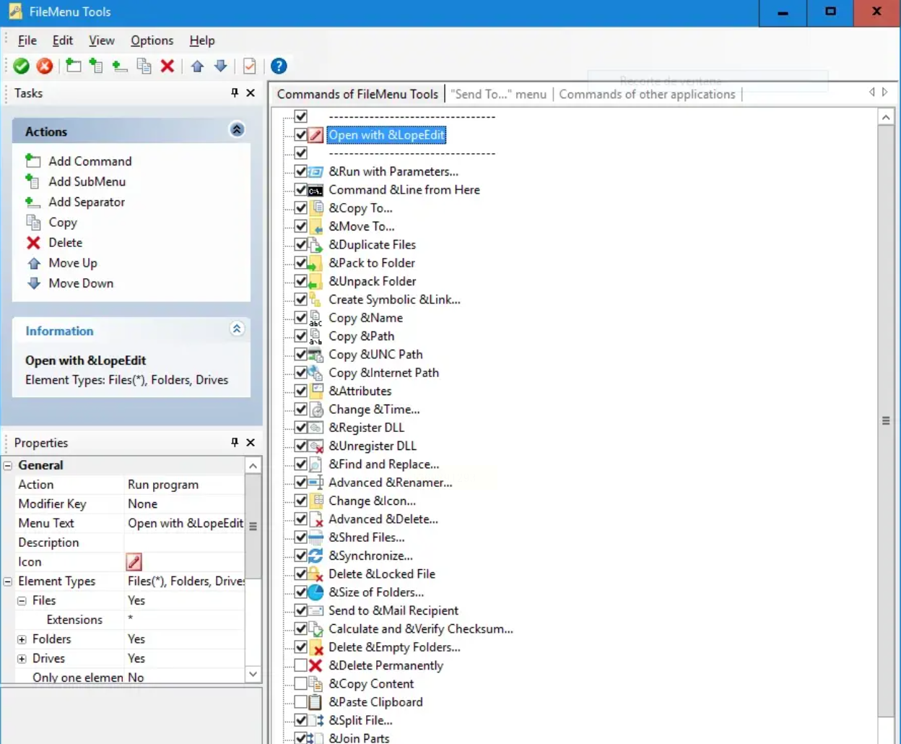The width and height of the screenshot is (901, 744).
Task: Collapse the Actions section chevron
Action: tap(237, 130)
